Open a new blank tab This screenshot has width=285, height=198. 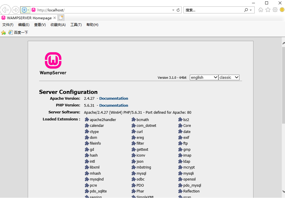[61, 18]
